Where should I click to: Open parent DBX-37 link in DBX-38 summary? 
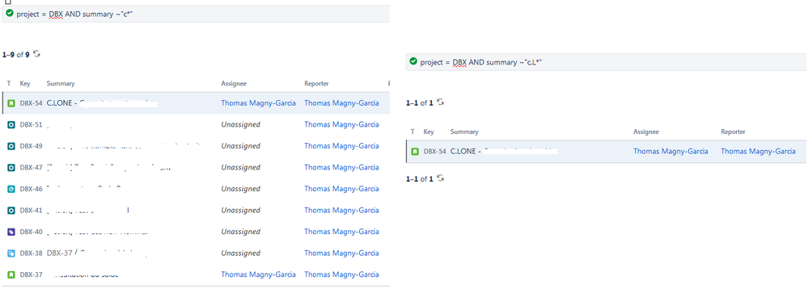[59, 253]
